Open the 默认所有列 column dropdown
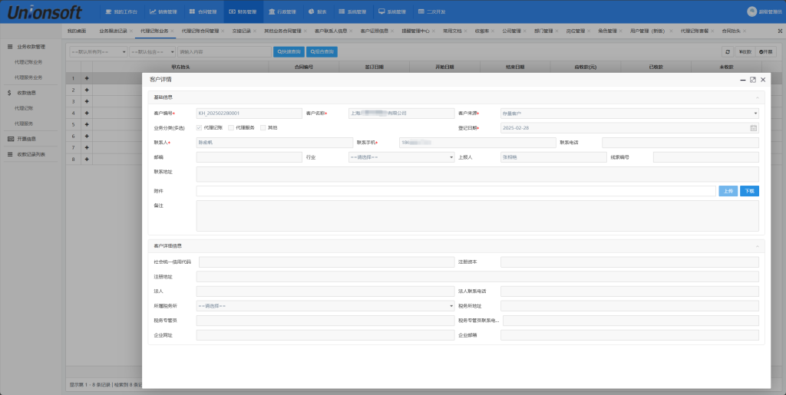 pos(98,51)
